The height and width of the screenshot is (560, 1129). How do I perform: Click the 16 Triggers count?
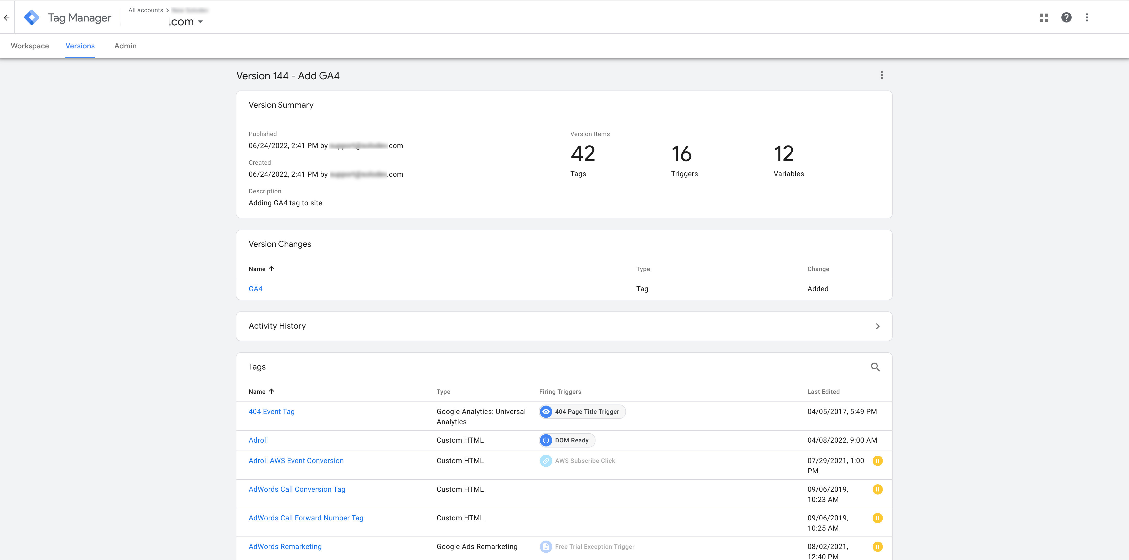[682, 154]
